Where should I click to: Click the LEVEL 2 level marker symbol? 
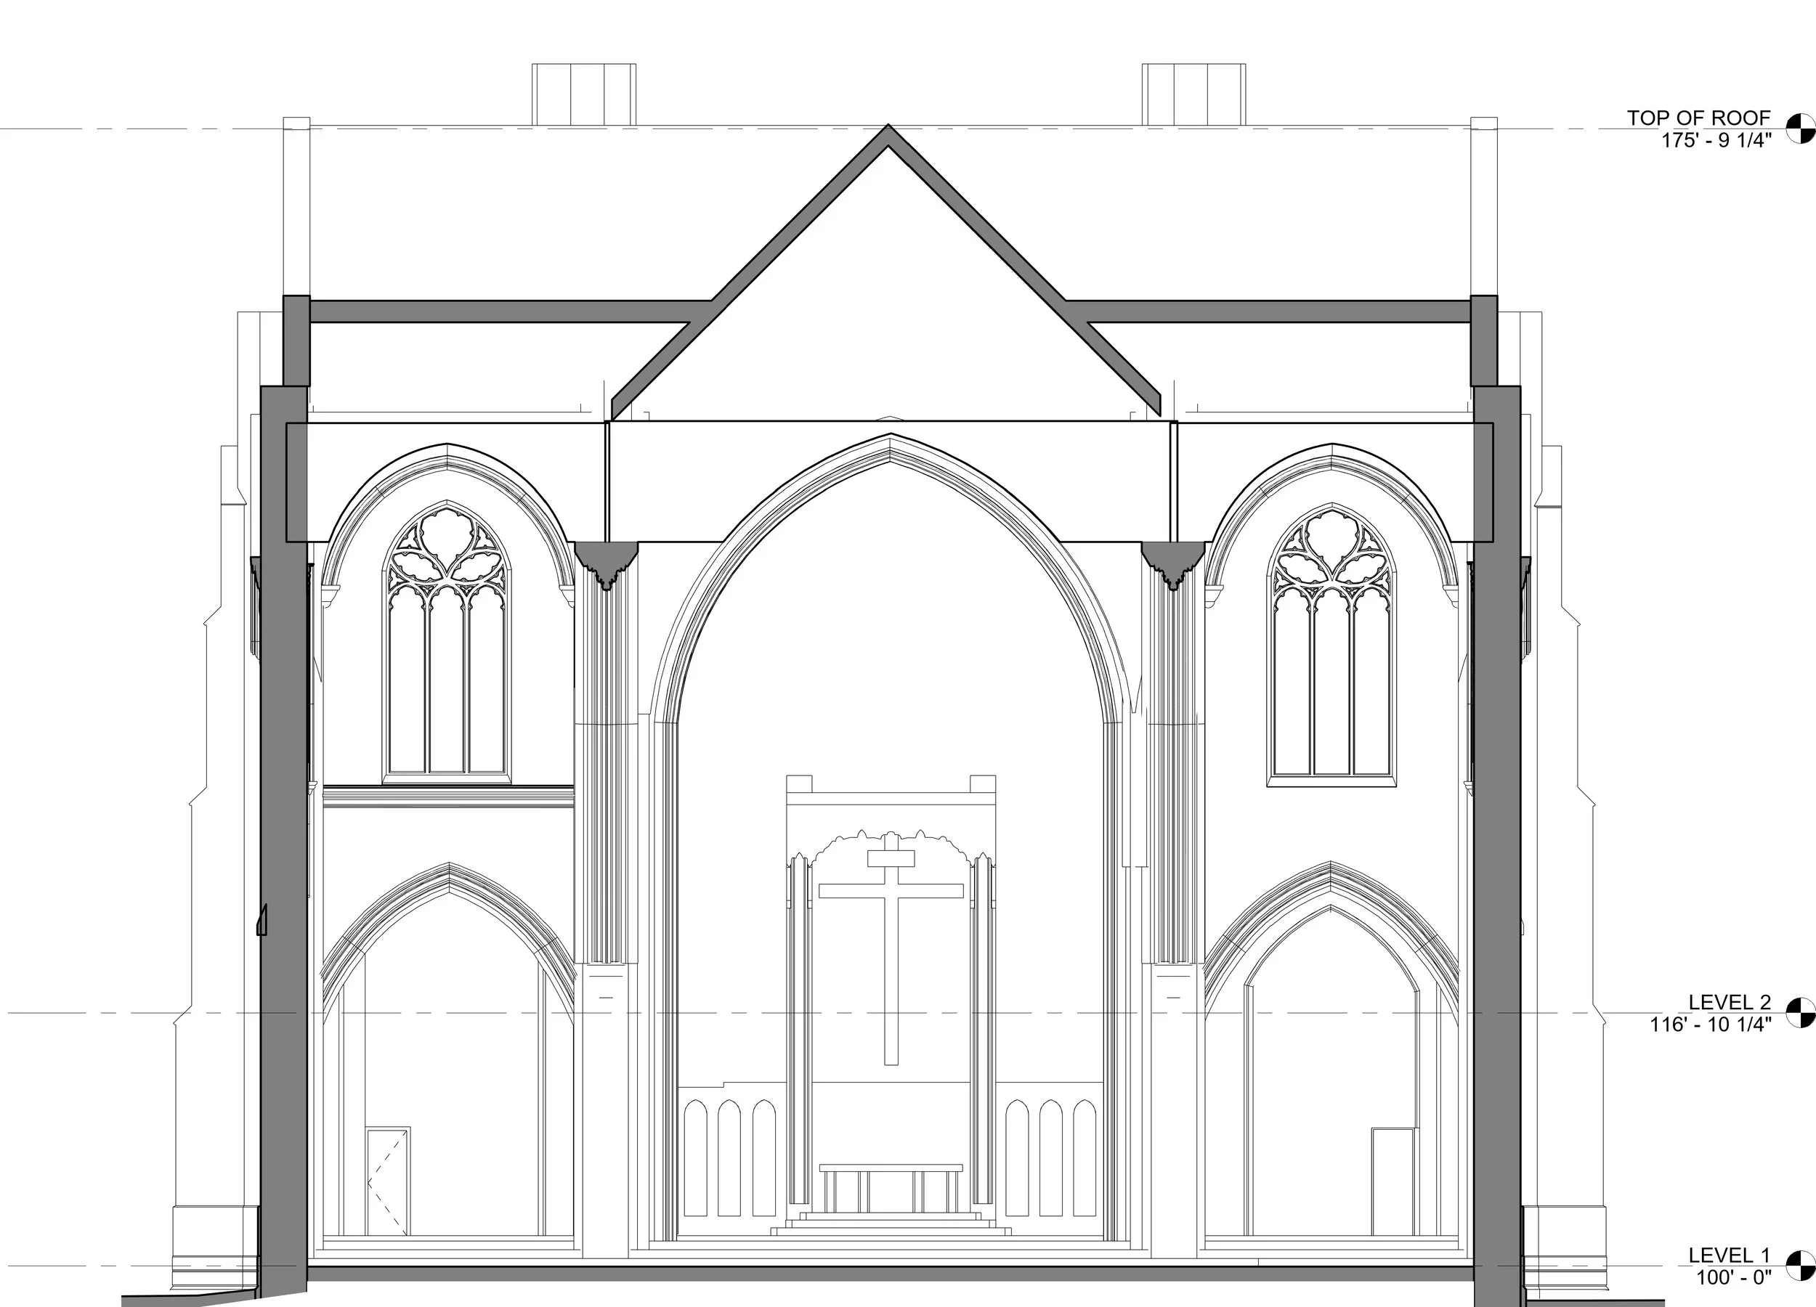click(x=1802, y=1012)
